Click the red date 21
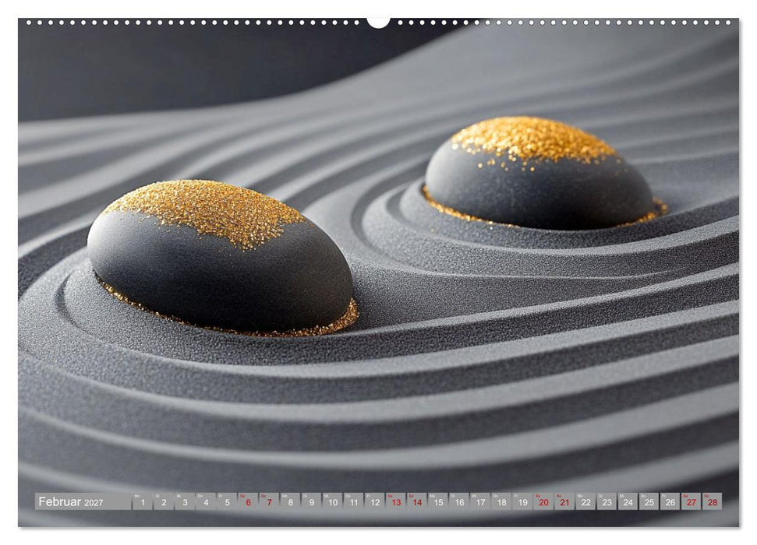 [565, 501]
